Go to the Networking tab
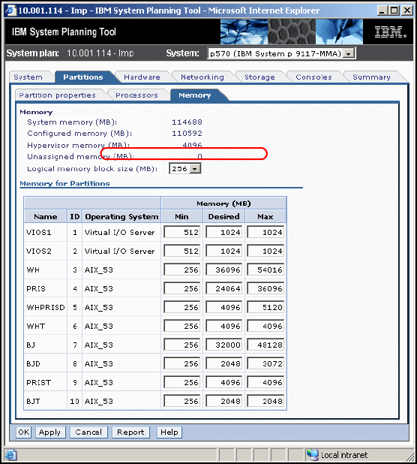The height and width of the screenshot is (464, 417). click(x=202, y=77)
